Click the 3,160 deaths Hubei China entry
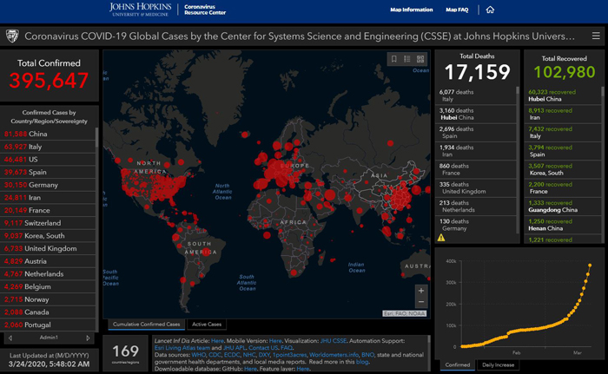This screenshot has width=608, height=374. (x=476, y=114)
